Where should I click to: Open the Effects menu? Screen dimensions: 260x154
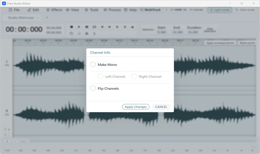tap(54, 10)
